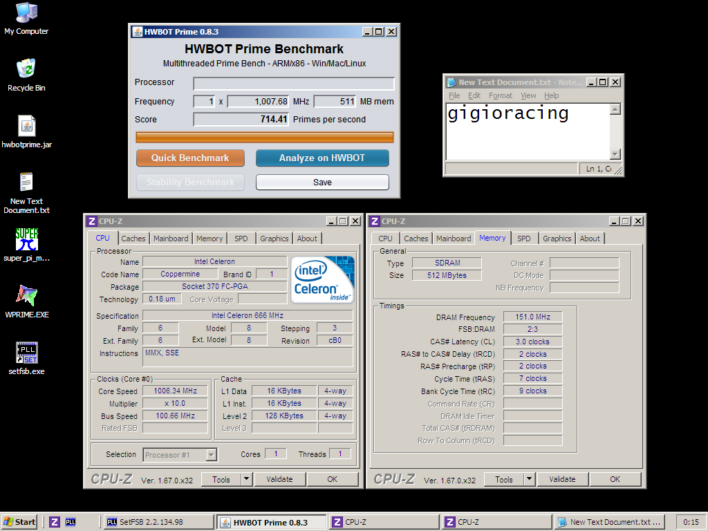Screen dimensions: 708x531
Task: Switch to SPD tab in left CPU-Z
Action: [x=241, y=239]
